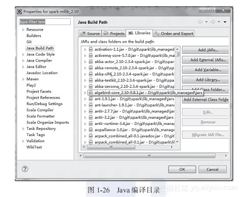This screenshot has height=197, width=243.
Task: Click the akka-actor jar file icon
Action: (x=91, y=62)
